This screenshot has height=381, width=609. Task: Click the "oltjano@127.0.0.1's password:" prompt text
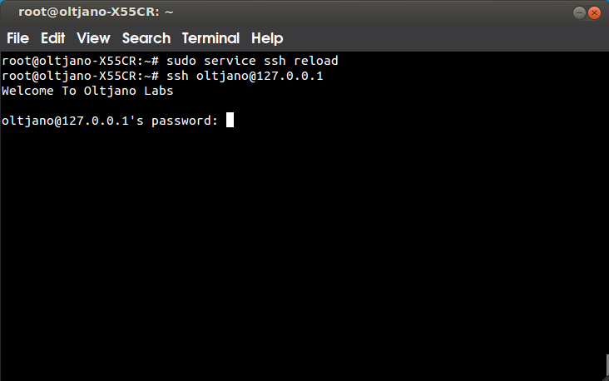110,121
